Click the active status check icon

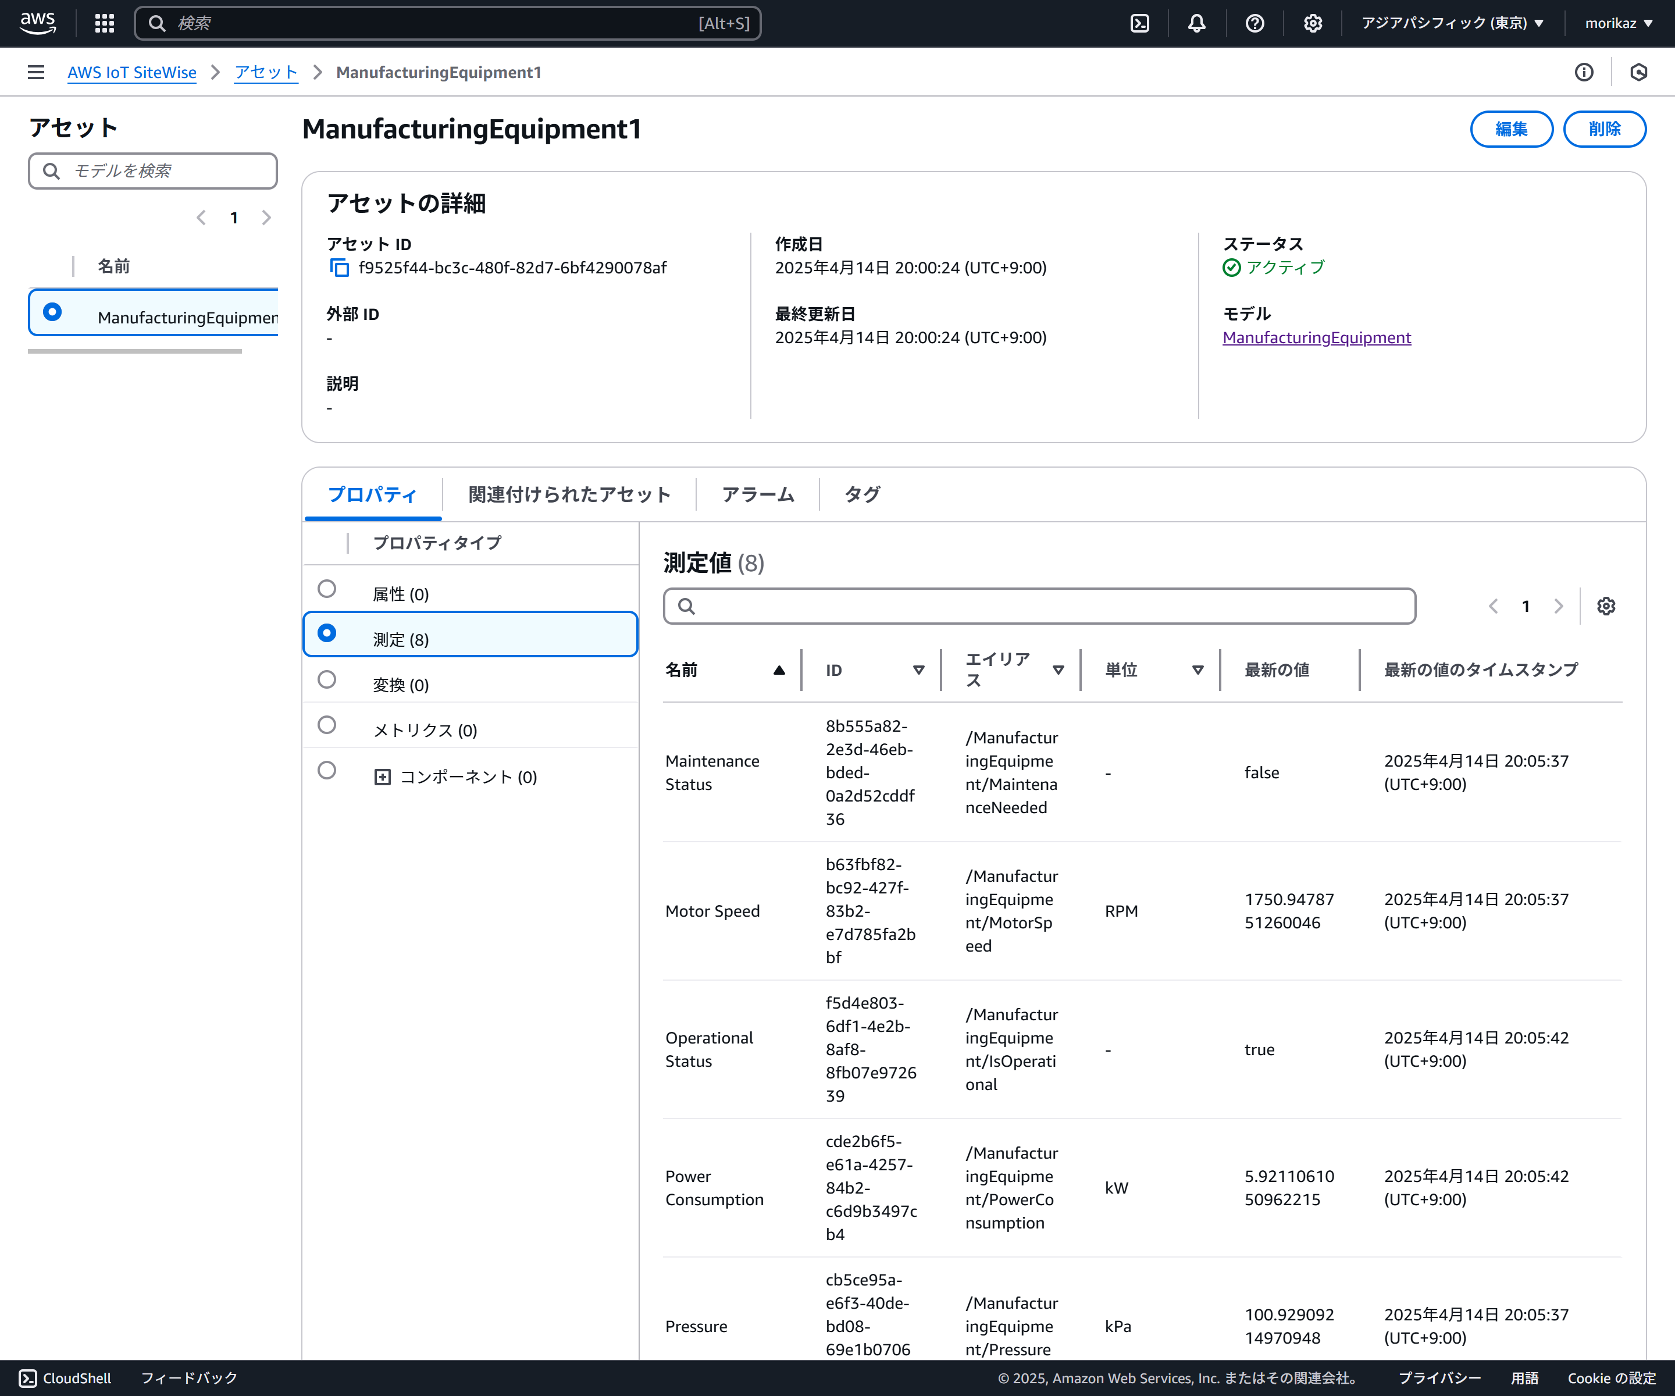click(1231, 268)
